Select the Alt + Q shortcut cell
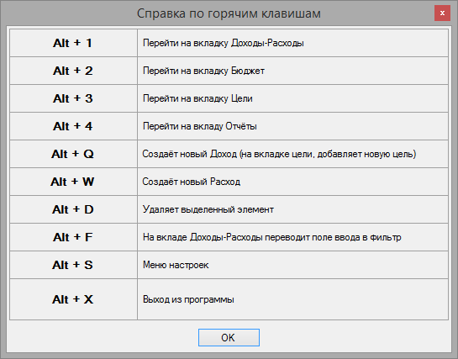This screenshot has height=359, width=458. [73, 154]
